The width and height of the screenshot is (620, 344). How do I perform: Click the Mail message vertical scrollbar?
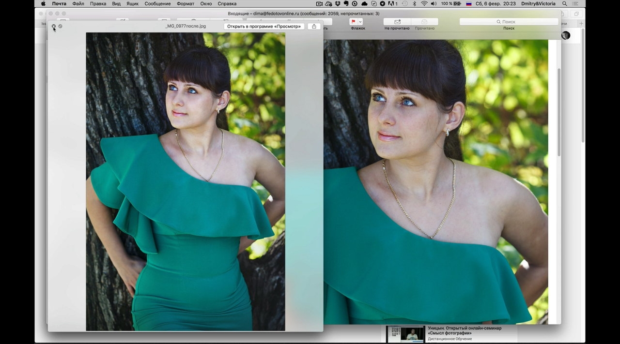(x=558, y=111)
